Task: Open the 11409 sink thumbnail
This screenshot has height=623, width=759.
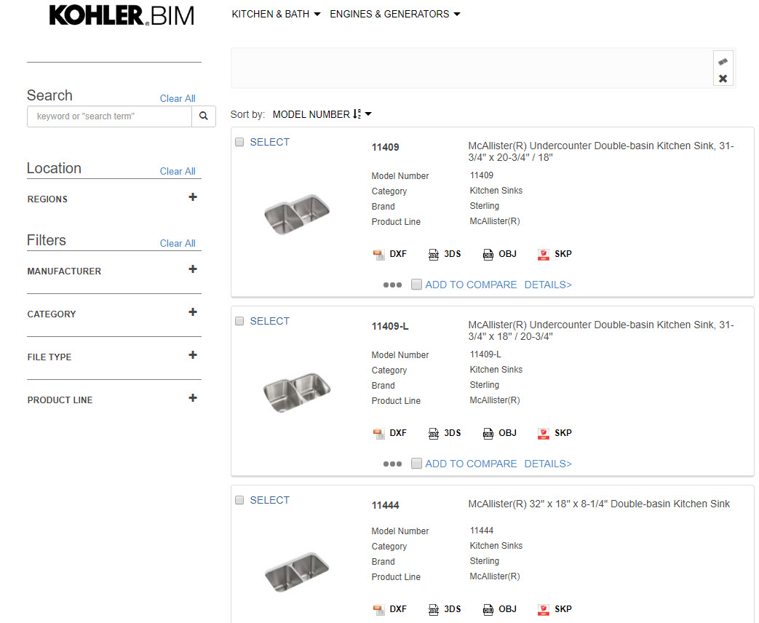Action: click(297, 214)
